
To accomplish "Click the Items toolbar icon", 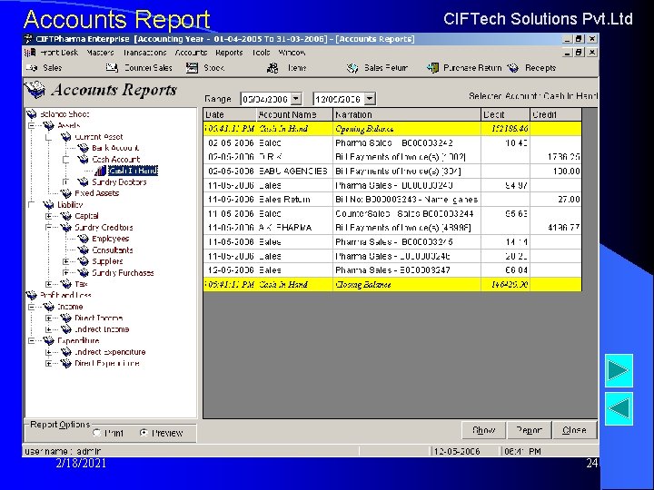I will [x=272, y=67].
